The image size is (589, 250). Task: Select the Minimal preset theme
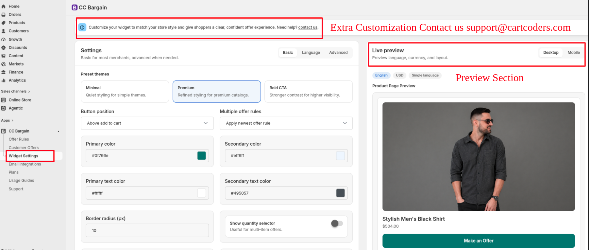125,91
